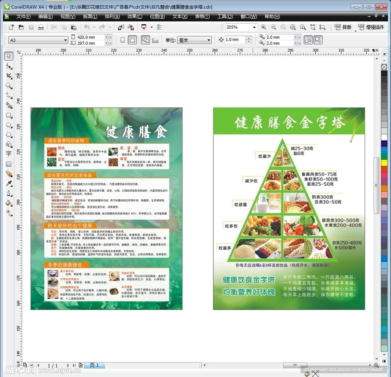Select the Ellipse tool
391x377 pixels.
click(x=8, y=125)
